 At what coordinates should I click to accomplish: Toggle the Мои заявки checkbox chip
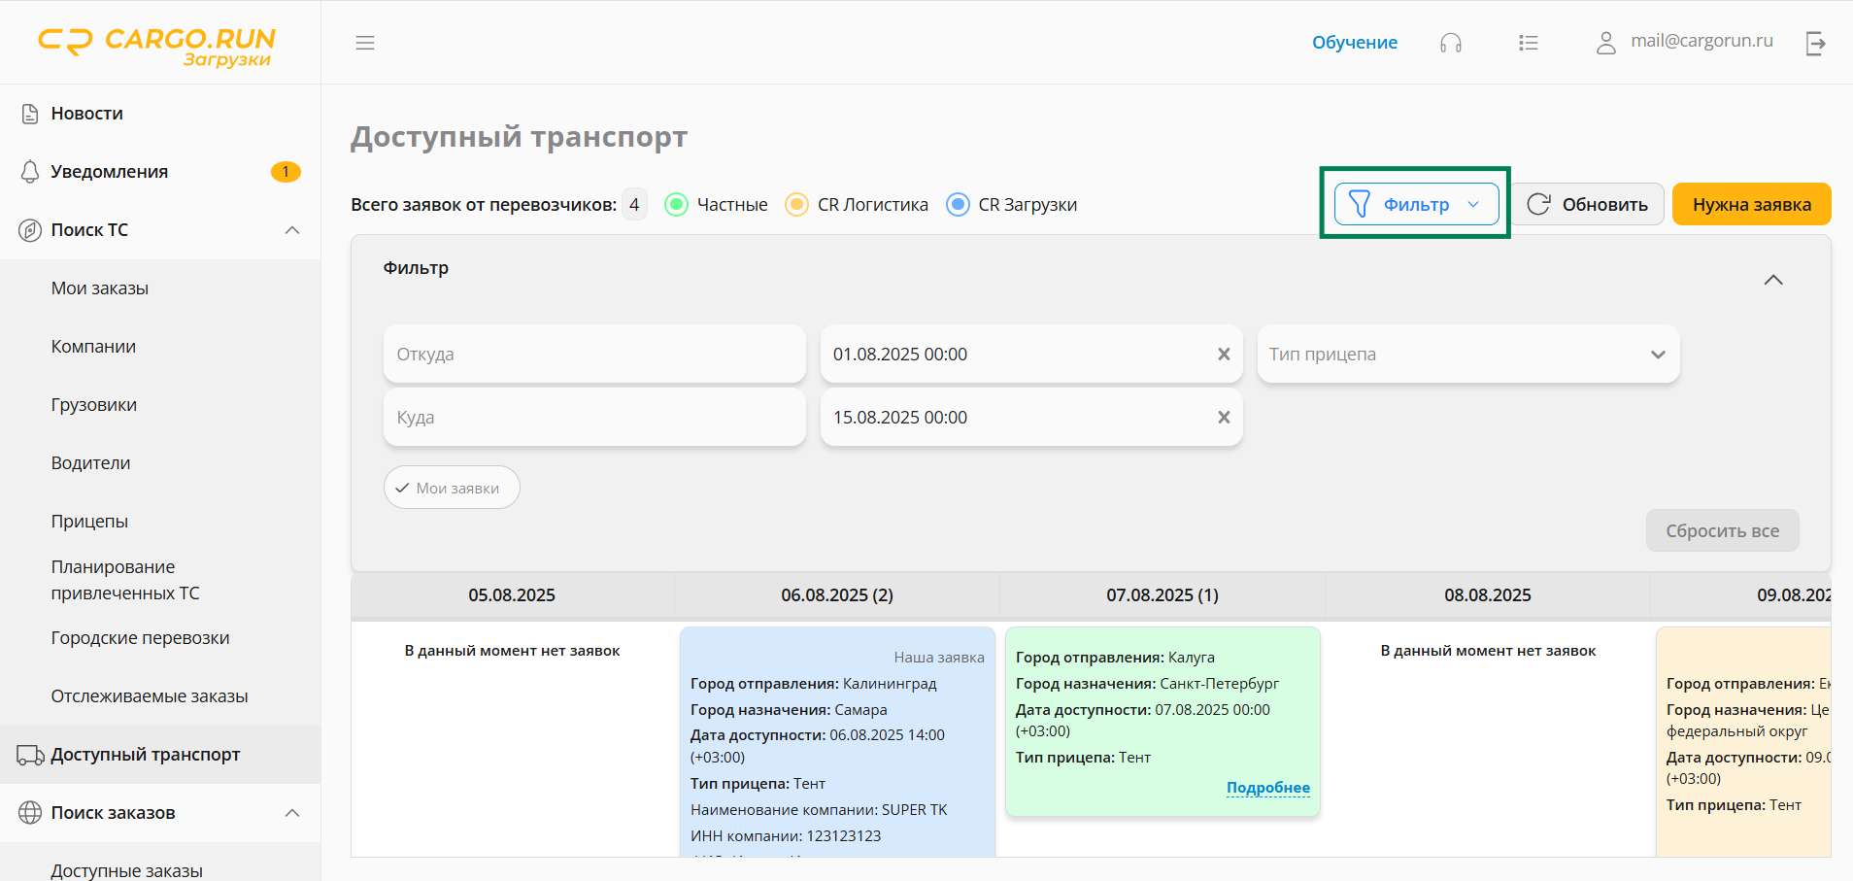coord(452,488)
